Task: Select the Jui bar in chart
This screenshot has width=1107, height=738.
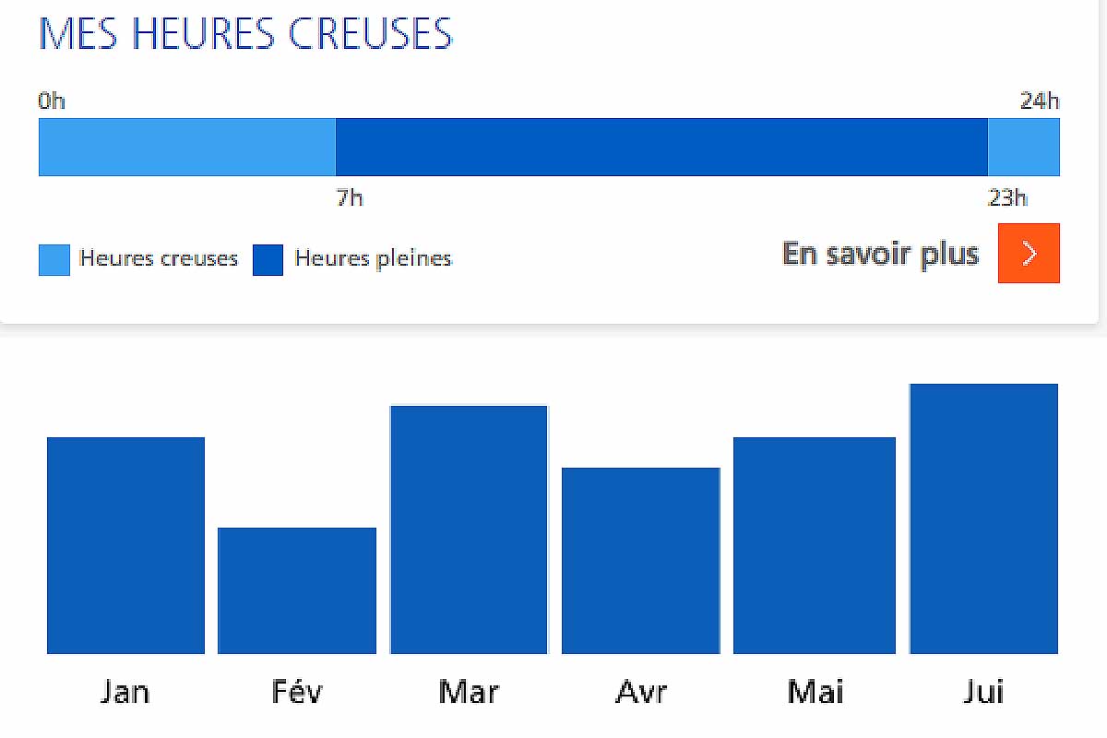Action: tap(983, 518)
